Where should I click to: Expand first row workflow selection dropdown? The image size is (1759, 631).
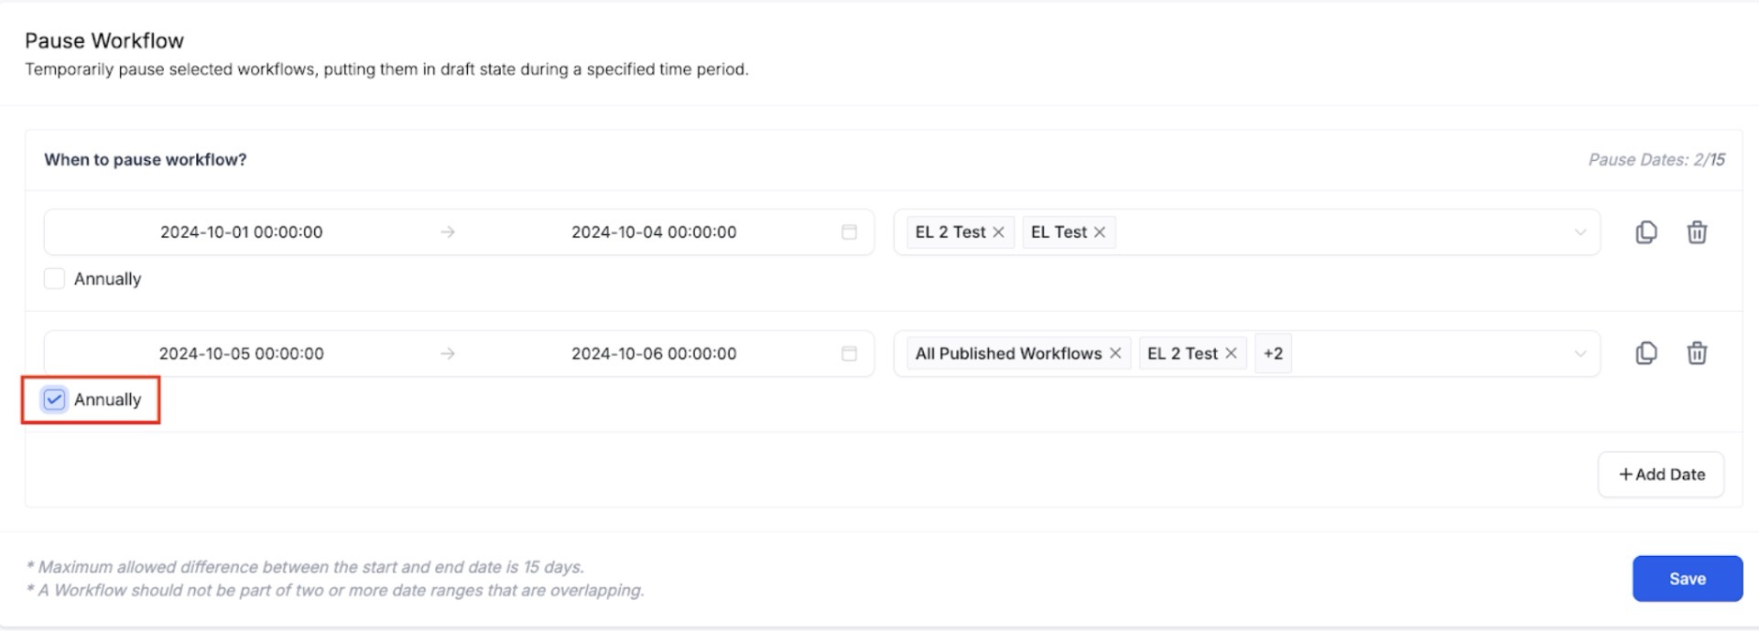point(1580,232)
